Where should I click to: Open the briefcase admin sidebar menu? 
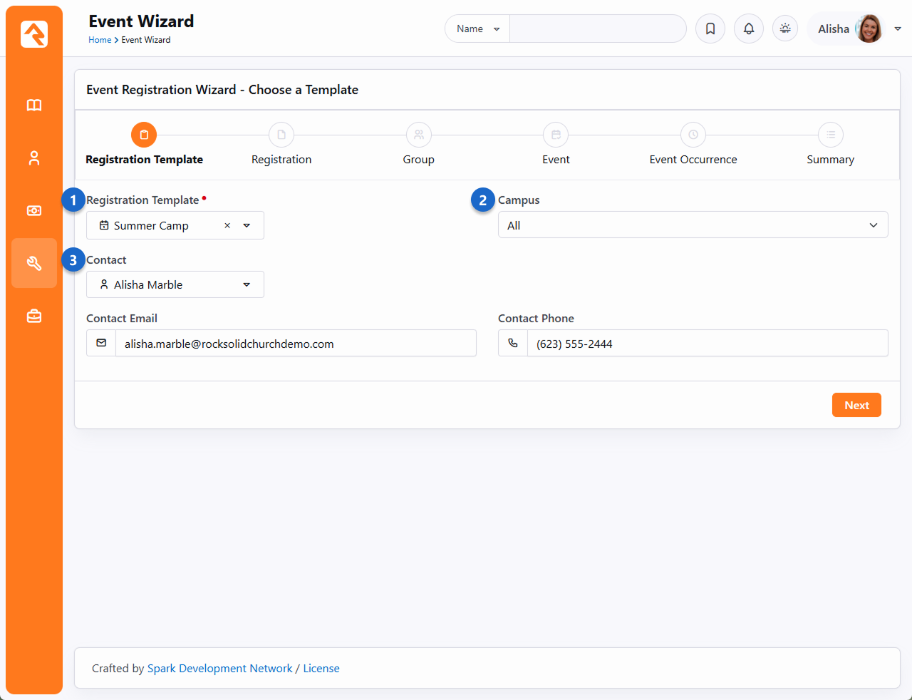[x=34, y=316]
